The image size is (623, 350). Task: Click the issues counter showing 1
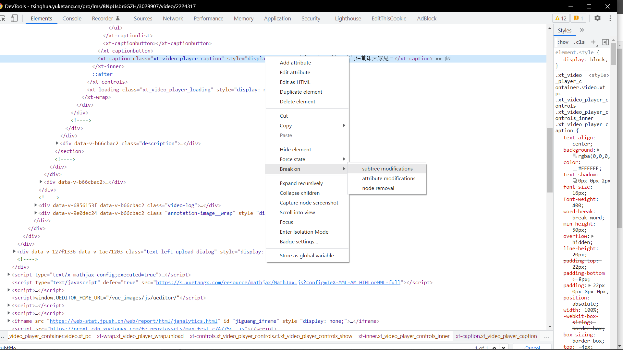(579, 18)
